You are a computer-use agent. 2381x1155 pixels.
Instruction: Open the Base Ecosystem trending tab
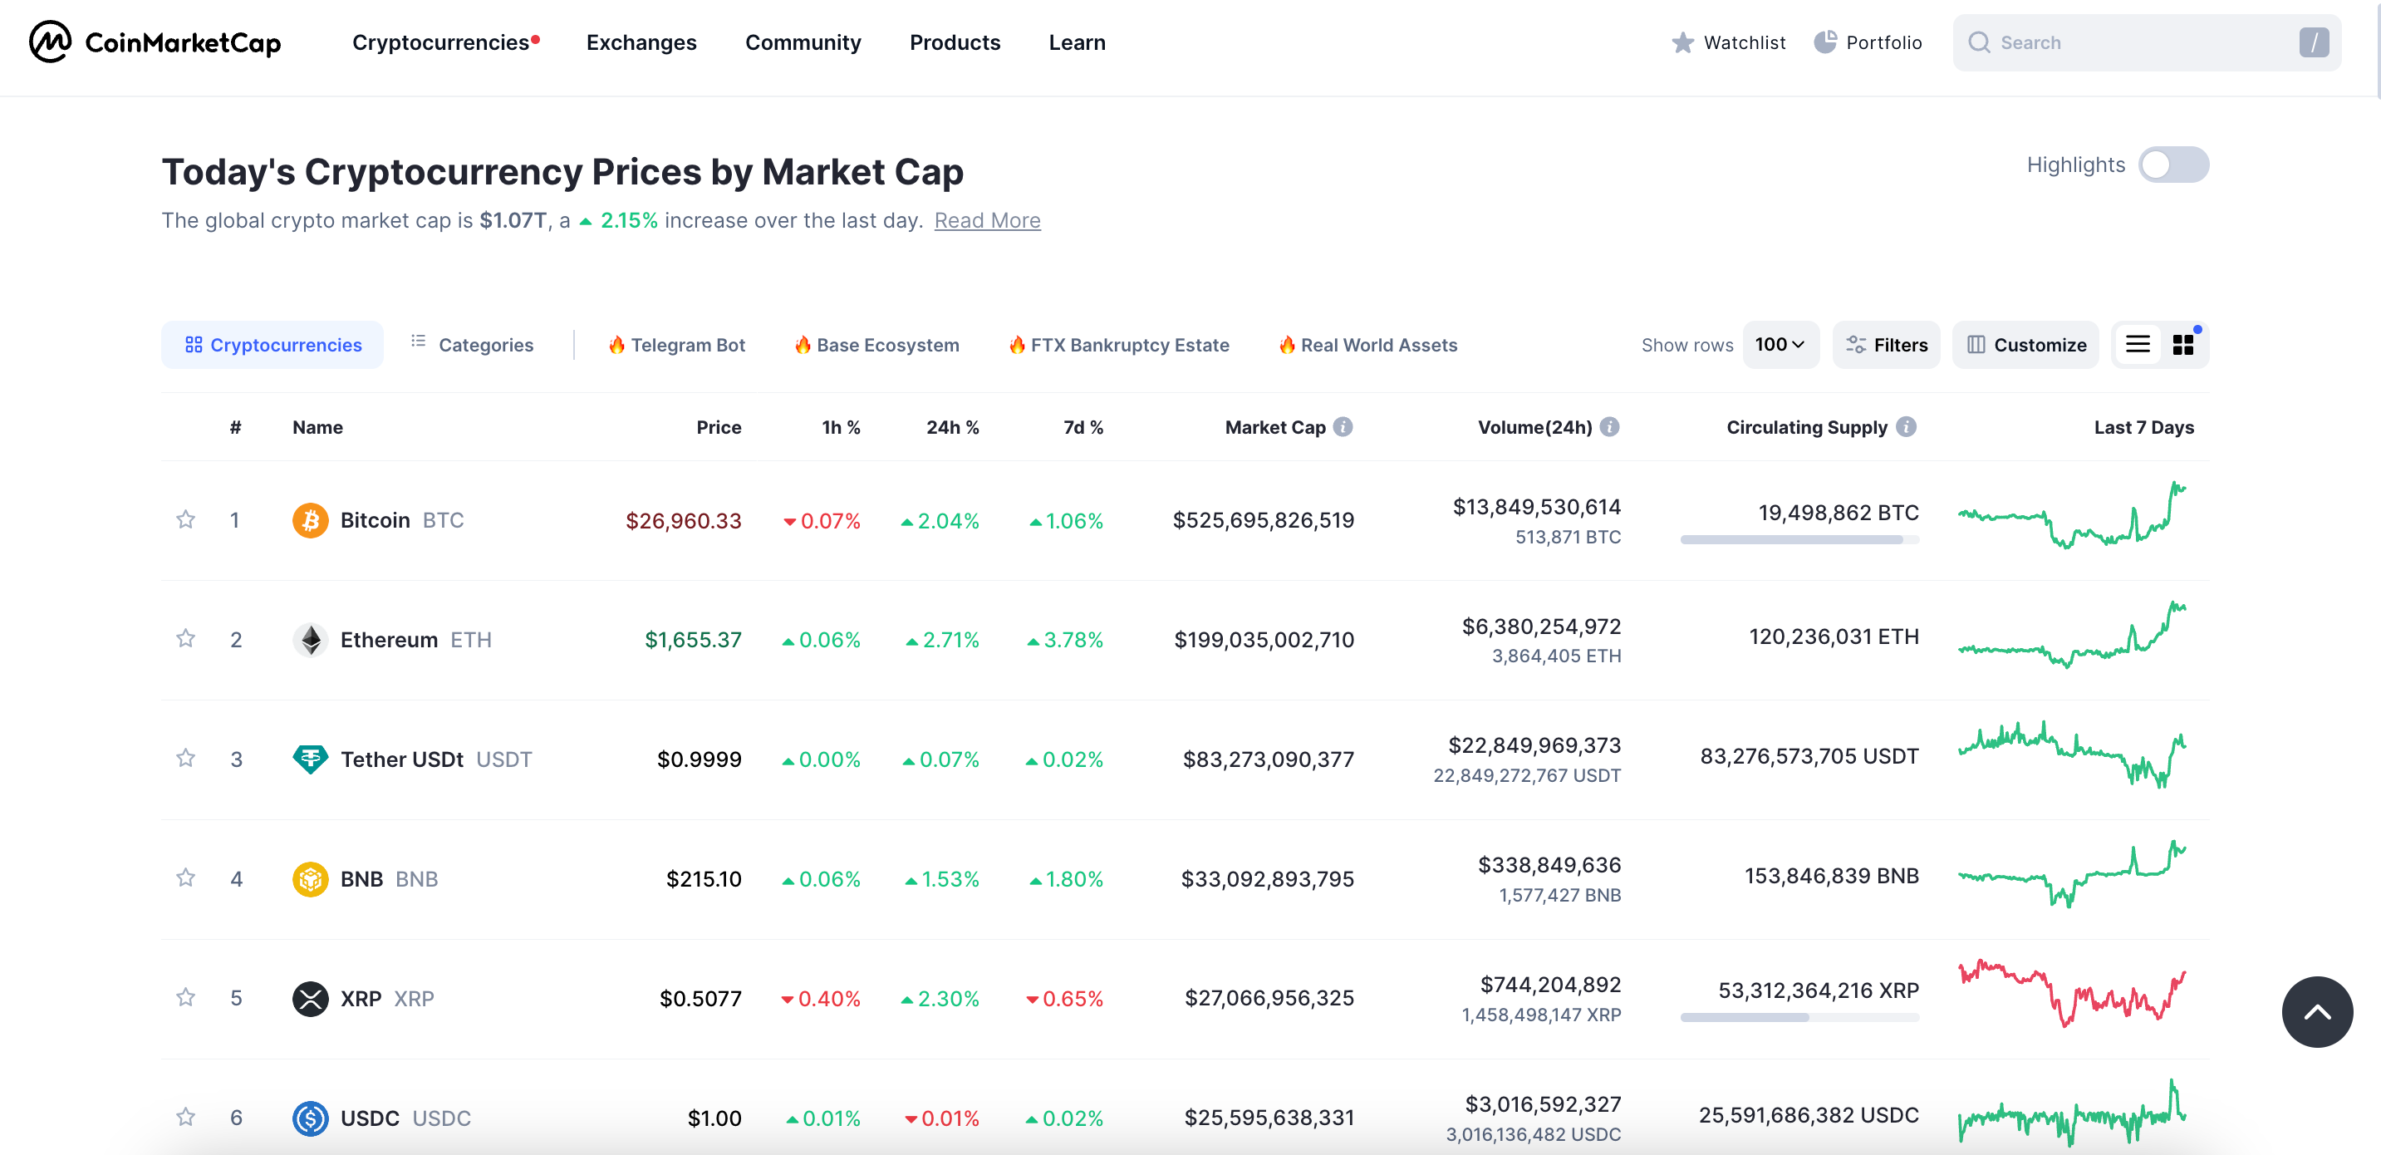[x=876, y=344]
